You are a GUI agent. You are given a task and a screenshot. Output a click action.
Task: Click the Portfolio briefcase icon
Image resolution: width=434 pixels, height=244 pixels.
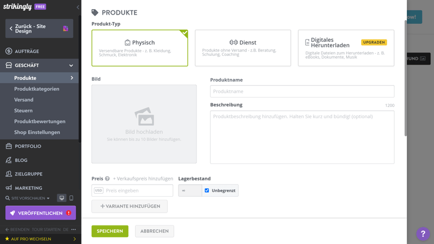[x=9, y=146]
